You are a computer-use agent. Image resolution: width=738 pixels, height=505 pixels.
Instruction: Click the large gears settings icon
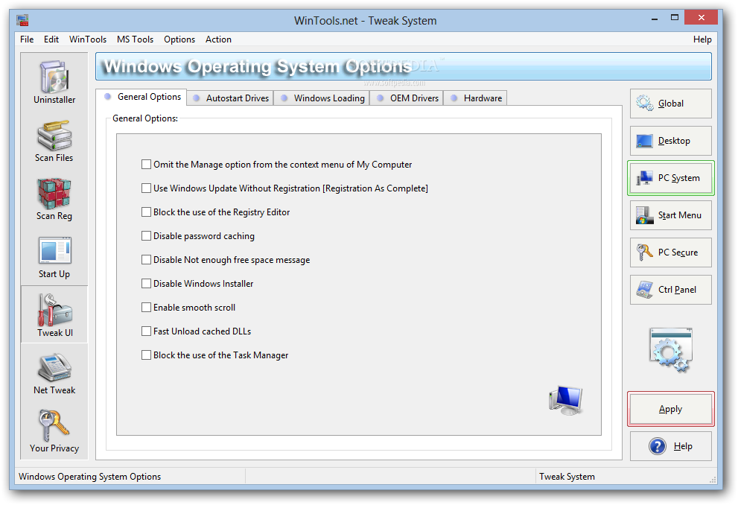[x=671, y=351]
